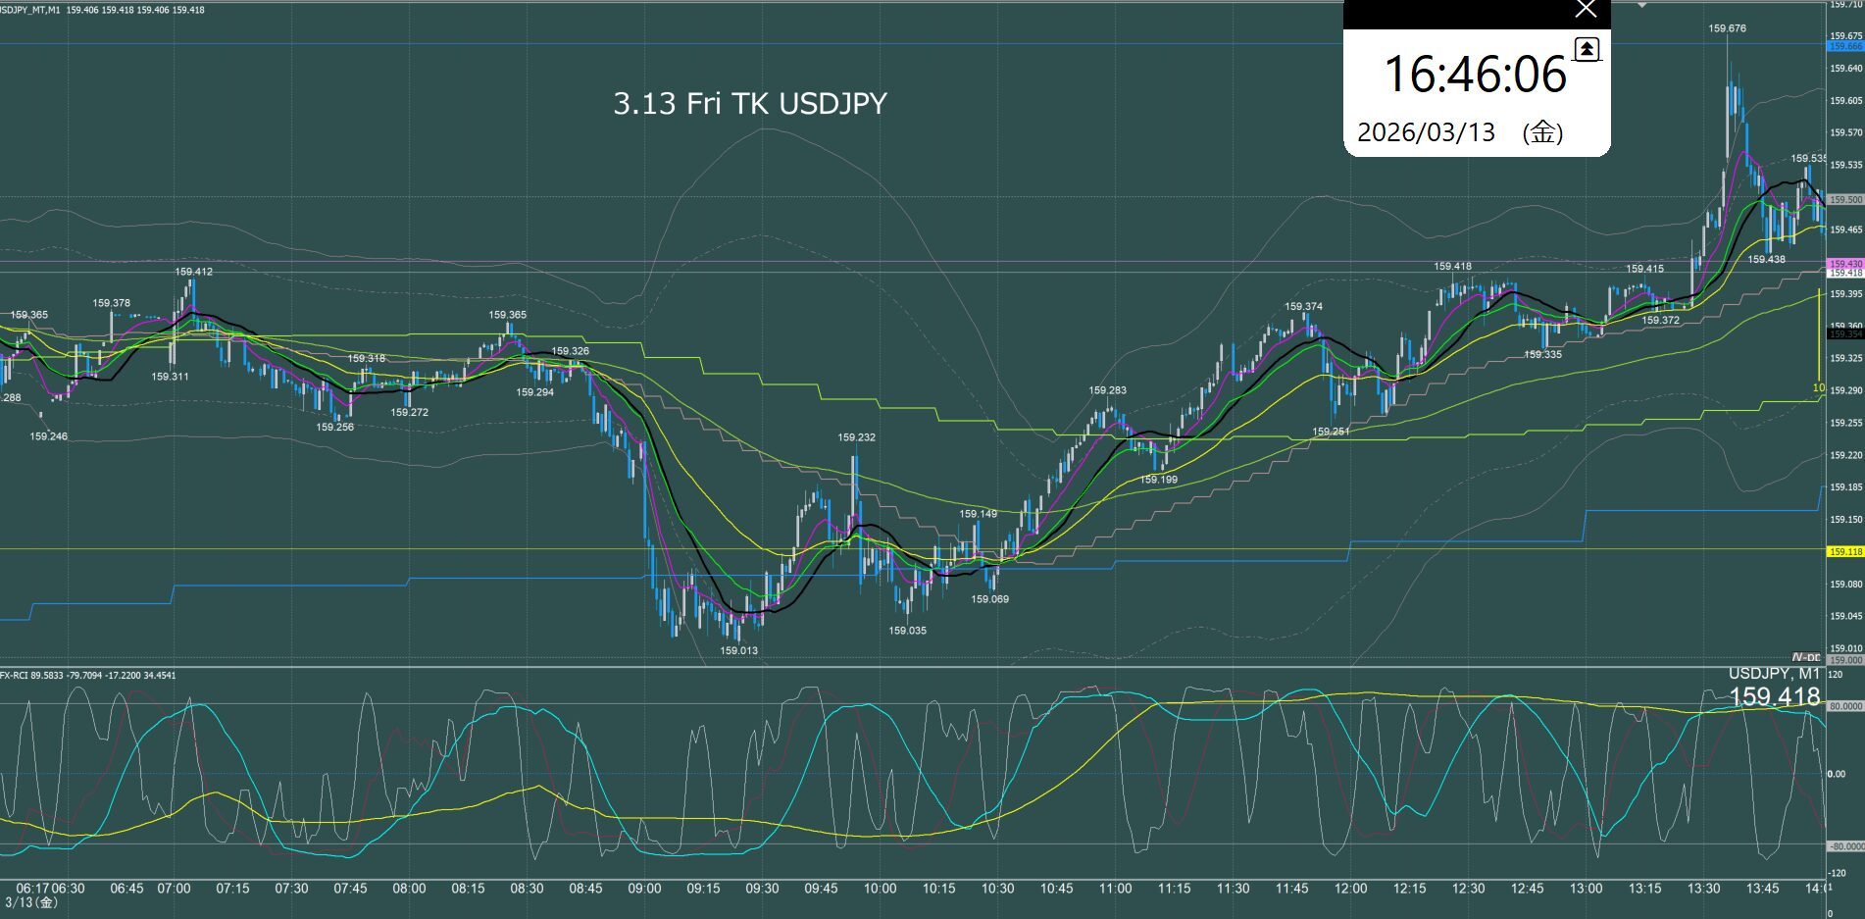Click the collapse-up icon in the clock widget

pyautogui.click(x=1587, y=49)
